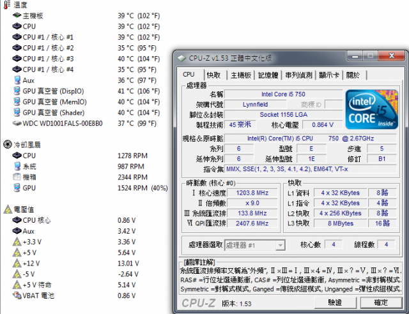Click chip icon for CPU 核心 voltage
Viewport: 409px width, 314px height.
[17, 220]
